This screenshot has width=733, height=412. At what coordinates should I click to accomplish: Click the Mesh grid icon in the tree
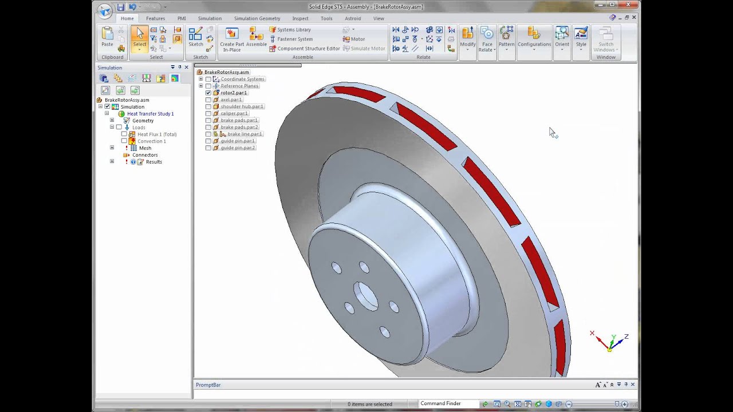133,148
